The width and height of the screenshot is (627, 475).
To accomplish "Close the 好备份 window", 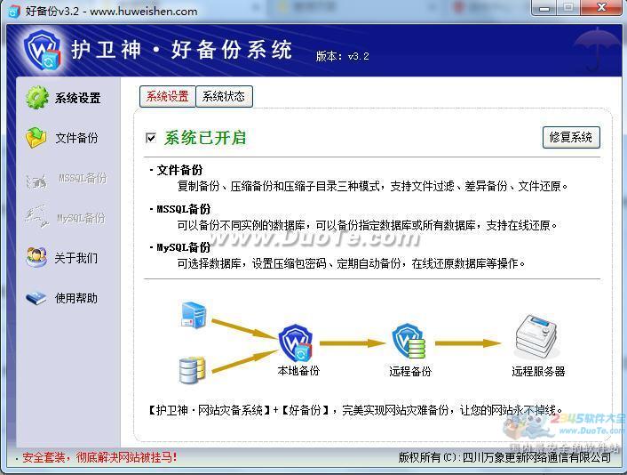I will tap(601, 8).
